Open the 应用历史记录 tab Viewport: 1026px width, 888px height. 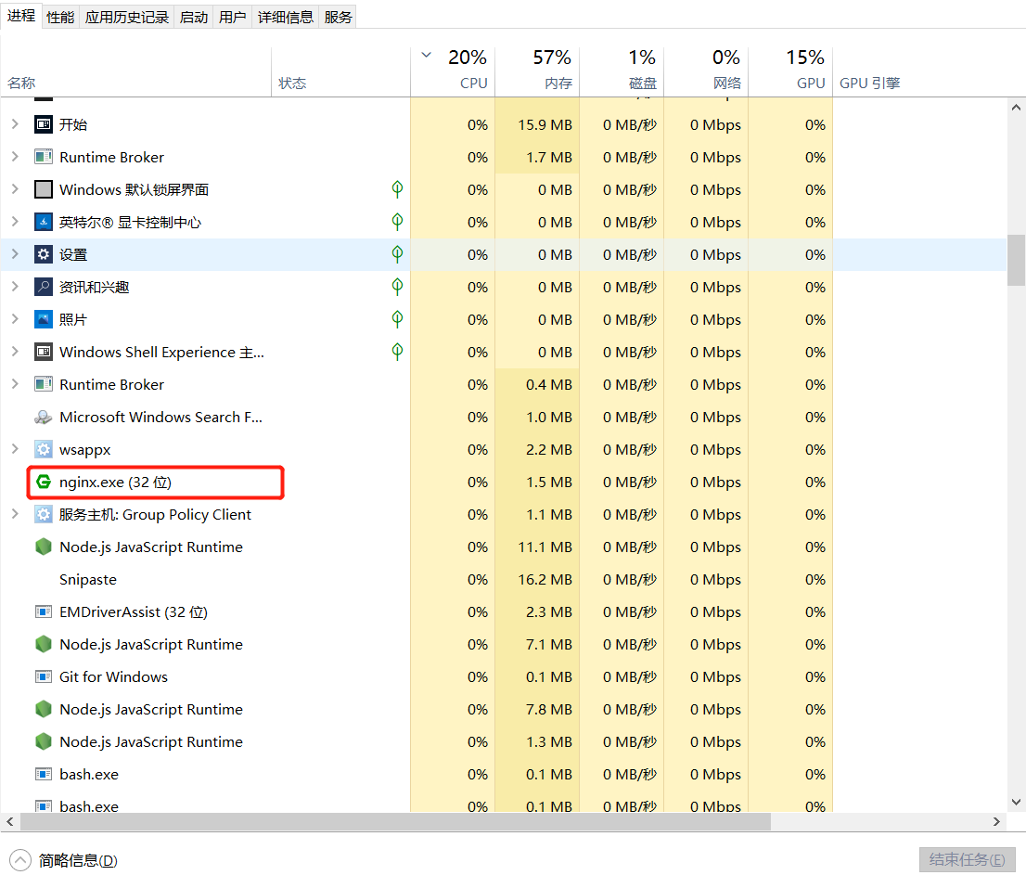(x=127, y=17)
